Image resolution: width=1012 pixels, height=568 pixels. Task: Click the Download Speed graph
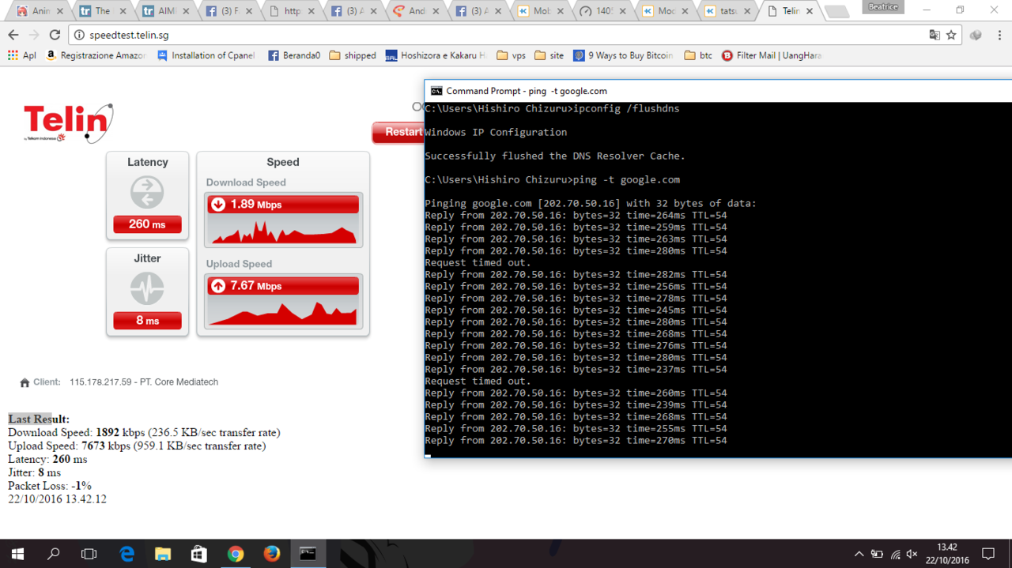coord(283,230)
